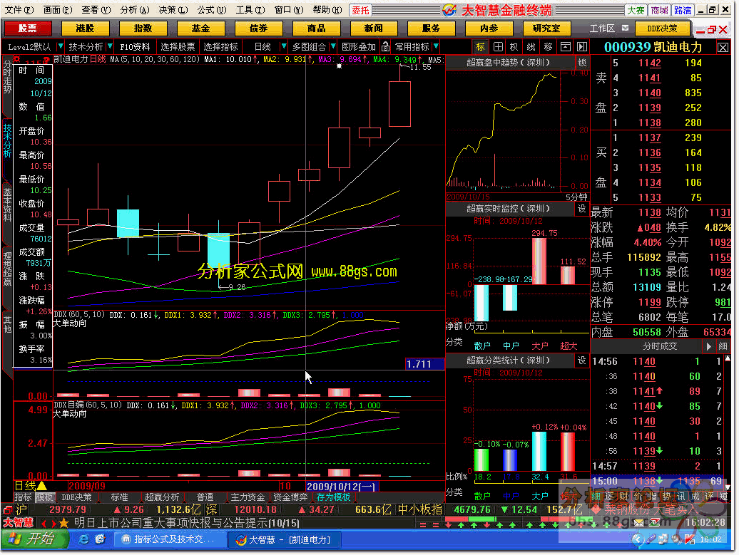Image resolution: width=739 pixels, height=555 pixels.
Task: Select the 主力资金 bottom template tab
Action: [x=248, y=497]
